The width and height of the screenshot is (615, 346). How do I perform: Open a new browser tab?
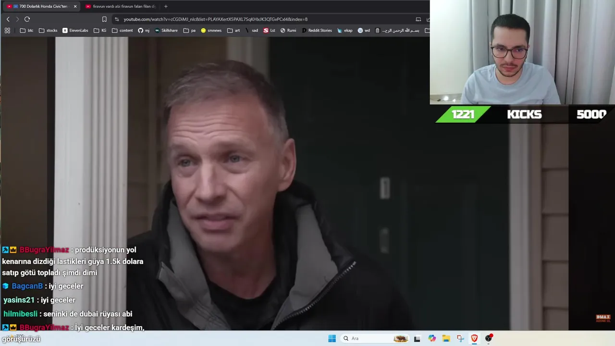click(166, 6)
